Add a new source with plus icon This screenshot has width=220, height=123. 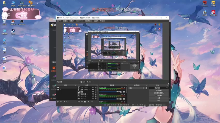[79, 102]
